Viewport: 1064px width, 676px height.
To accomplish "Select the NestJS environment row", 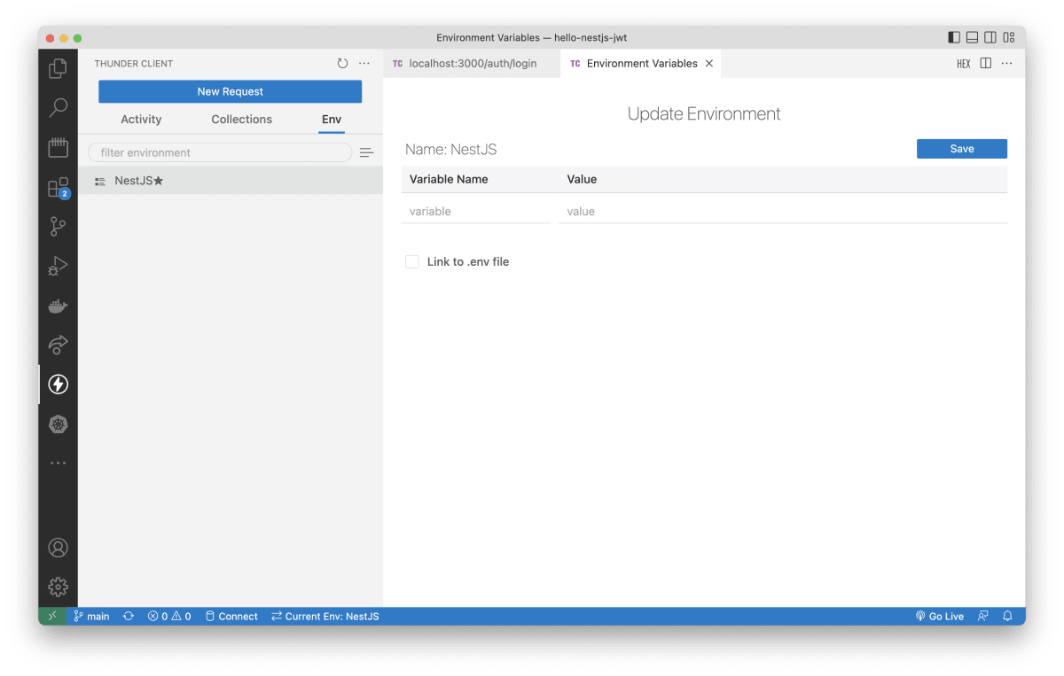I will point(231,181).
